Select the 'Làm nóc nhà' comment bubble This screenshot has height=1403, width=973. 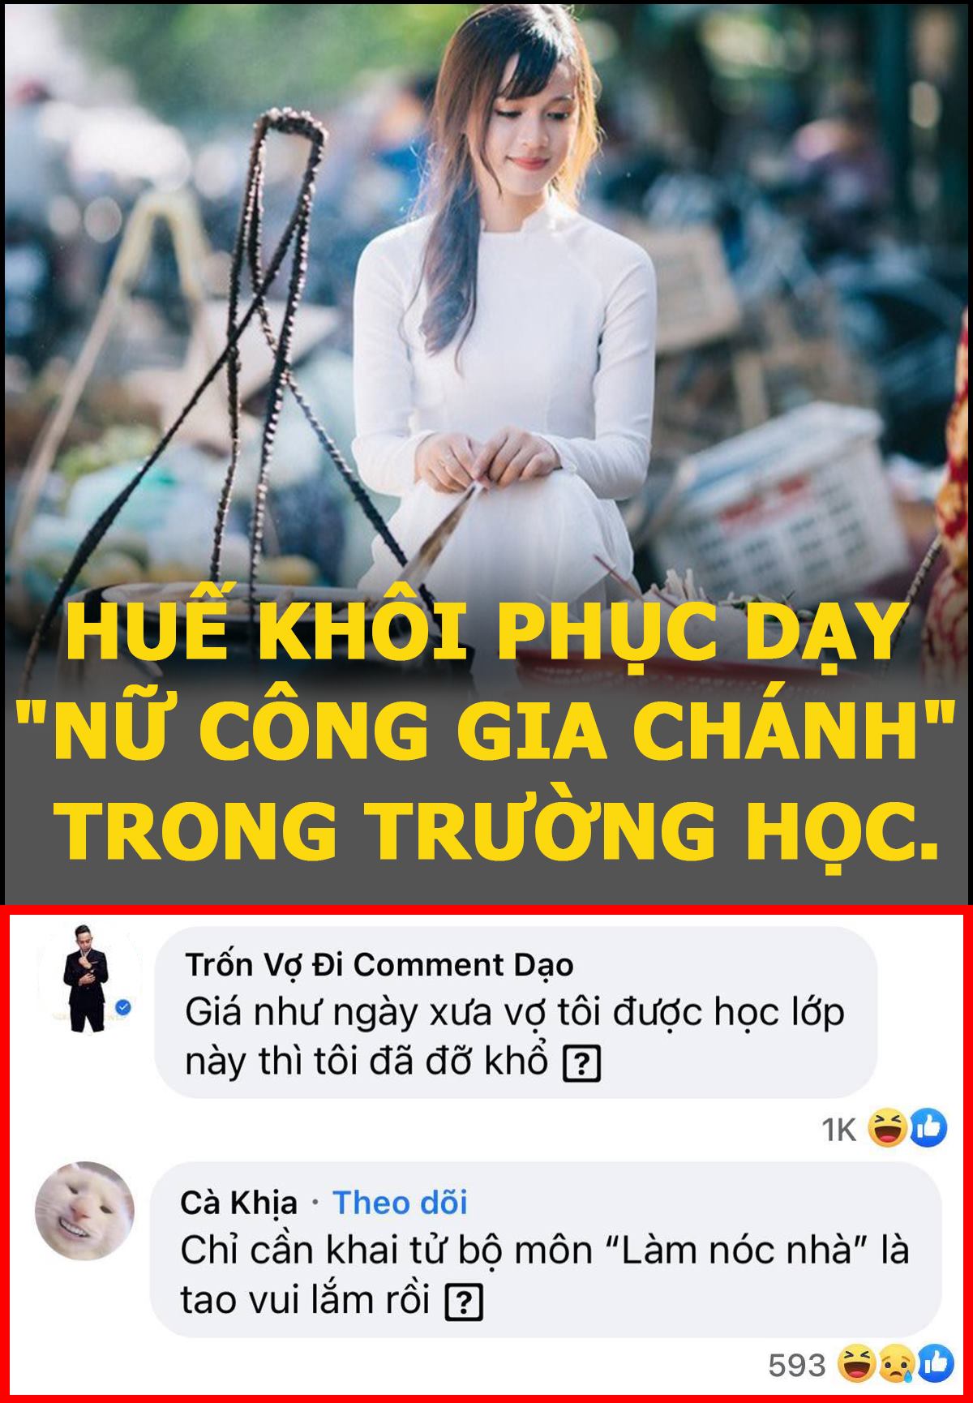click(x=547, y=1250)
